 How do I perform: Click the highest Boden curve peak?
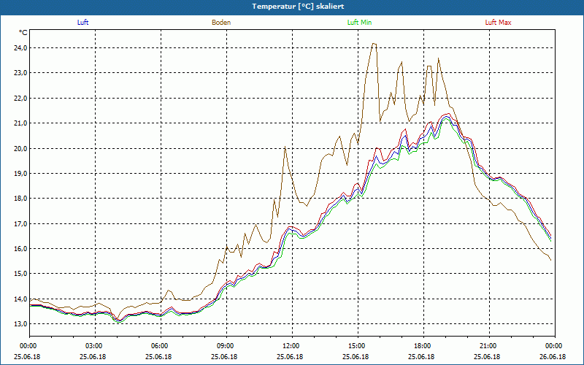pos(374,43)
